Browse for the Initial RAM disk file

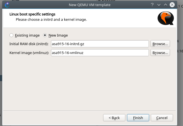click(160, 44)
